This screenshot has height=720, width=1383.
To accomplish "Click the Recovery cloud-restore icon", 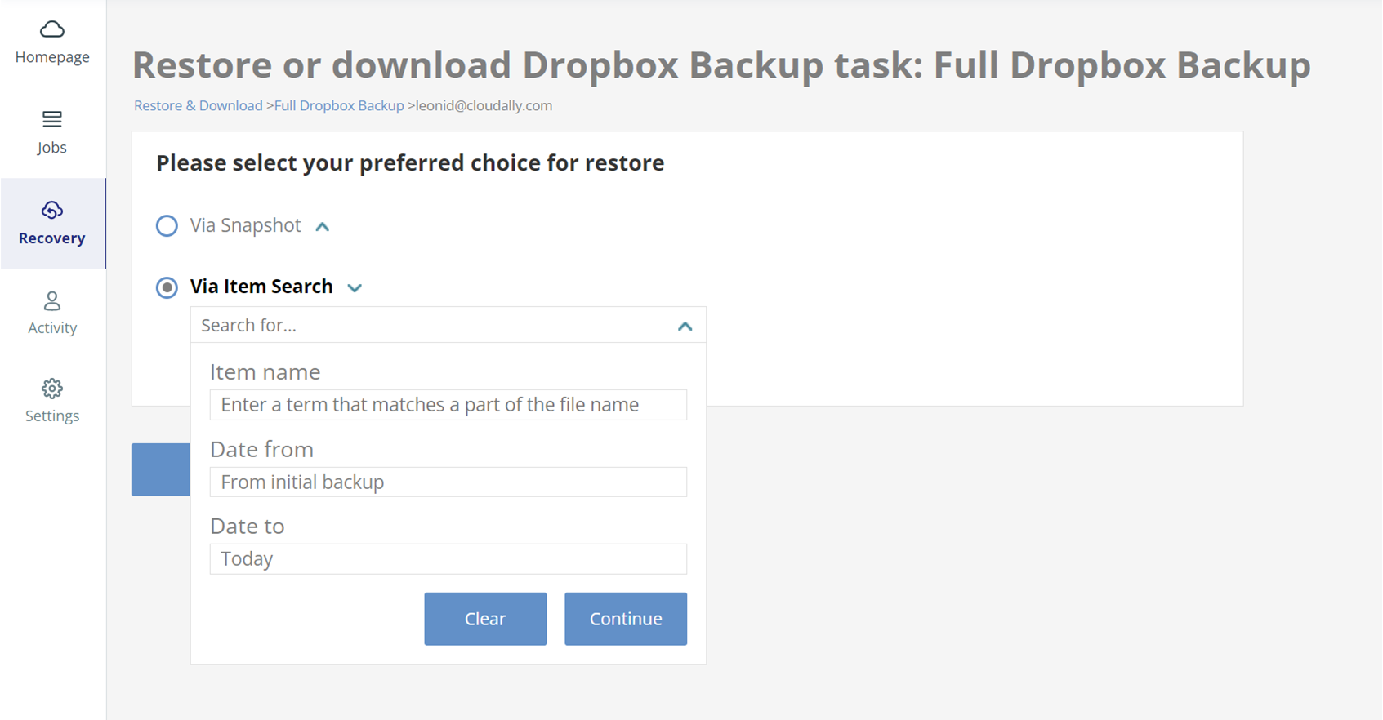I will pyautogui.click(x=52, y=211).
